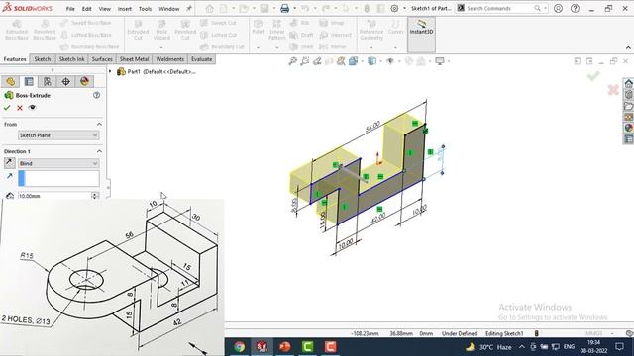Open the DimXpertManager crosshair tab
This screenshot has height=356, width=634.
coord(66,81)
